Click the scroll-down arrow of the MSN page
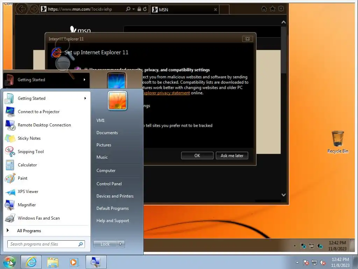Image resolution: width=358 pixels, height=269 pixels. pos(284,195)
